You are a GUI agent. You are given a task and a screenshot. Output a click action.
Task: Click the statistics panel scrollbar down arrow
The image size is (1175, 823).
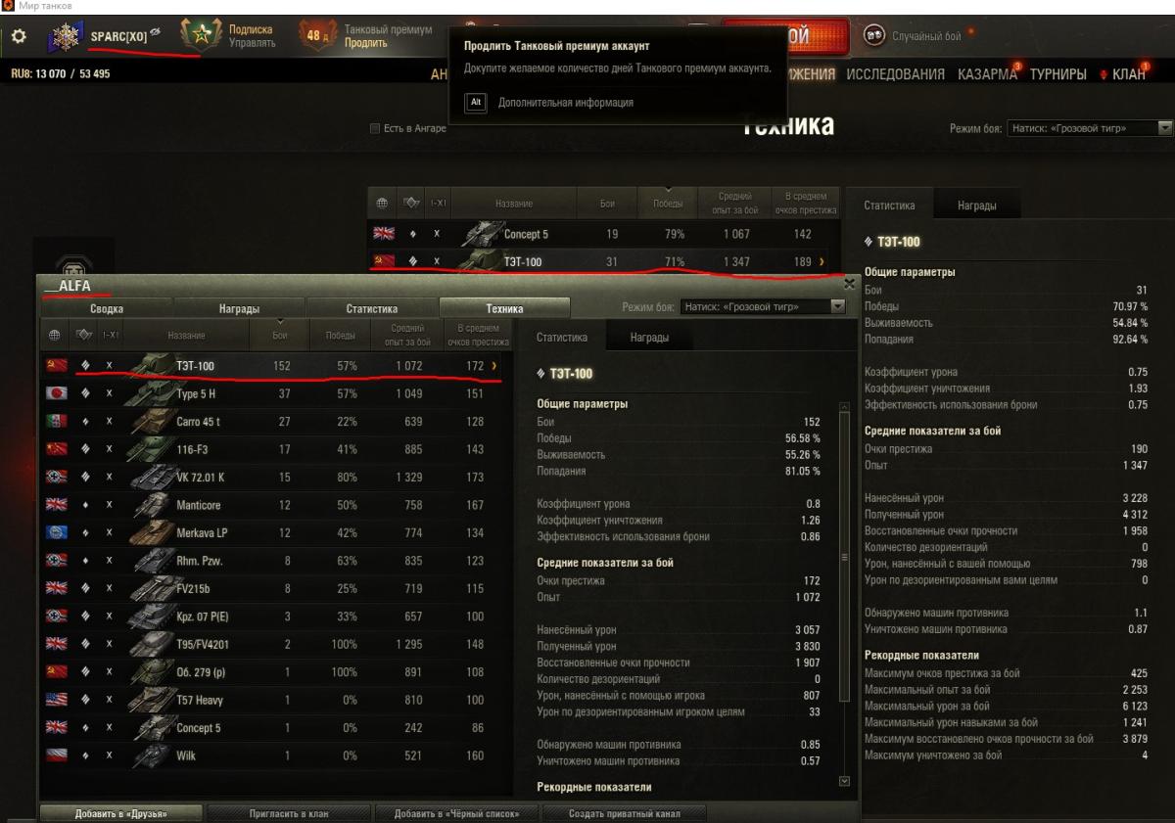pyautogui.click(x=845, y=781)
